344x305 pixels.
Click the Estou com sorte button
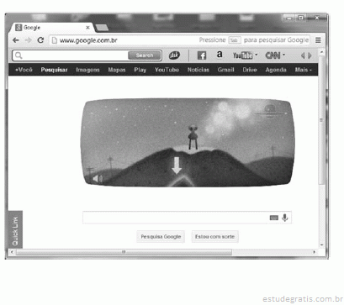[x=214, y=237]
